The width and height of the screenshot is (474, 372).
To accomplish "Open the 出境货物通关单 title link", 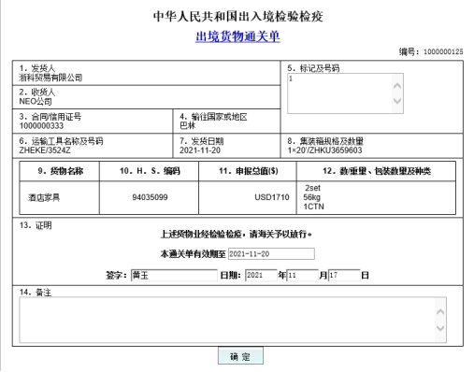I will pyautogui.click(x=237, y=36).
